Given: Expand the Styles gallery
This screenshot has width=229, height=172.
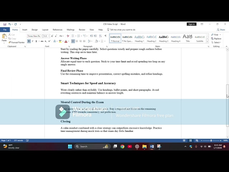Looking at the screenshot, I should 207,42.
